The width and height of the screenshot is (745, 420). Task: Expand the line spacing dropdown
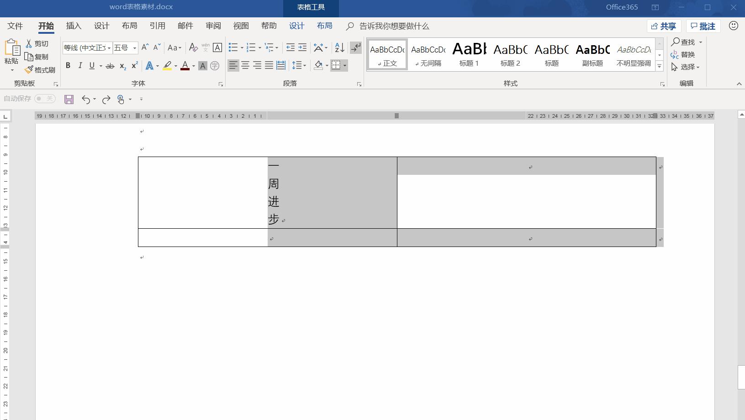[x=305, y=66]
